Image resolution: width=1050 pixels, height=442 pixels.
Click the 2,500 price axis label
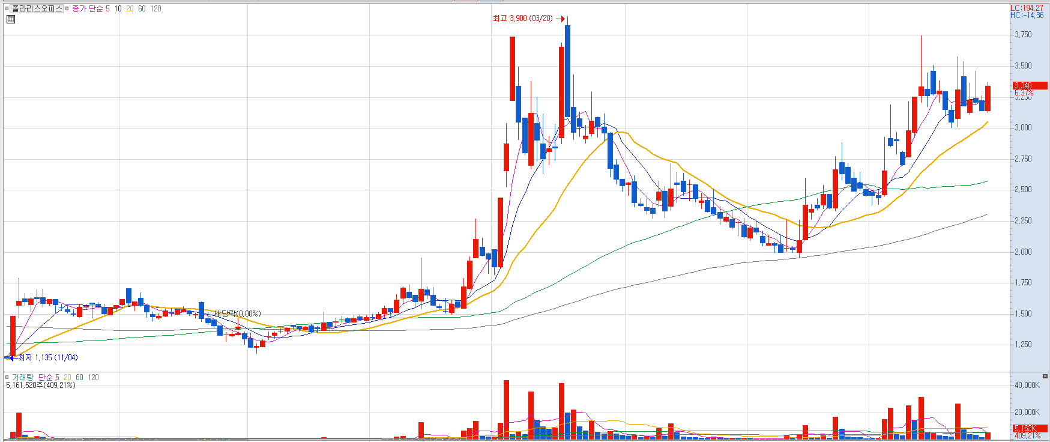(1023, 190)
